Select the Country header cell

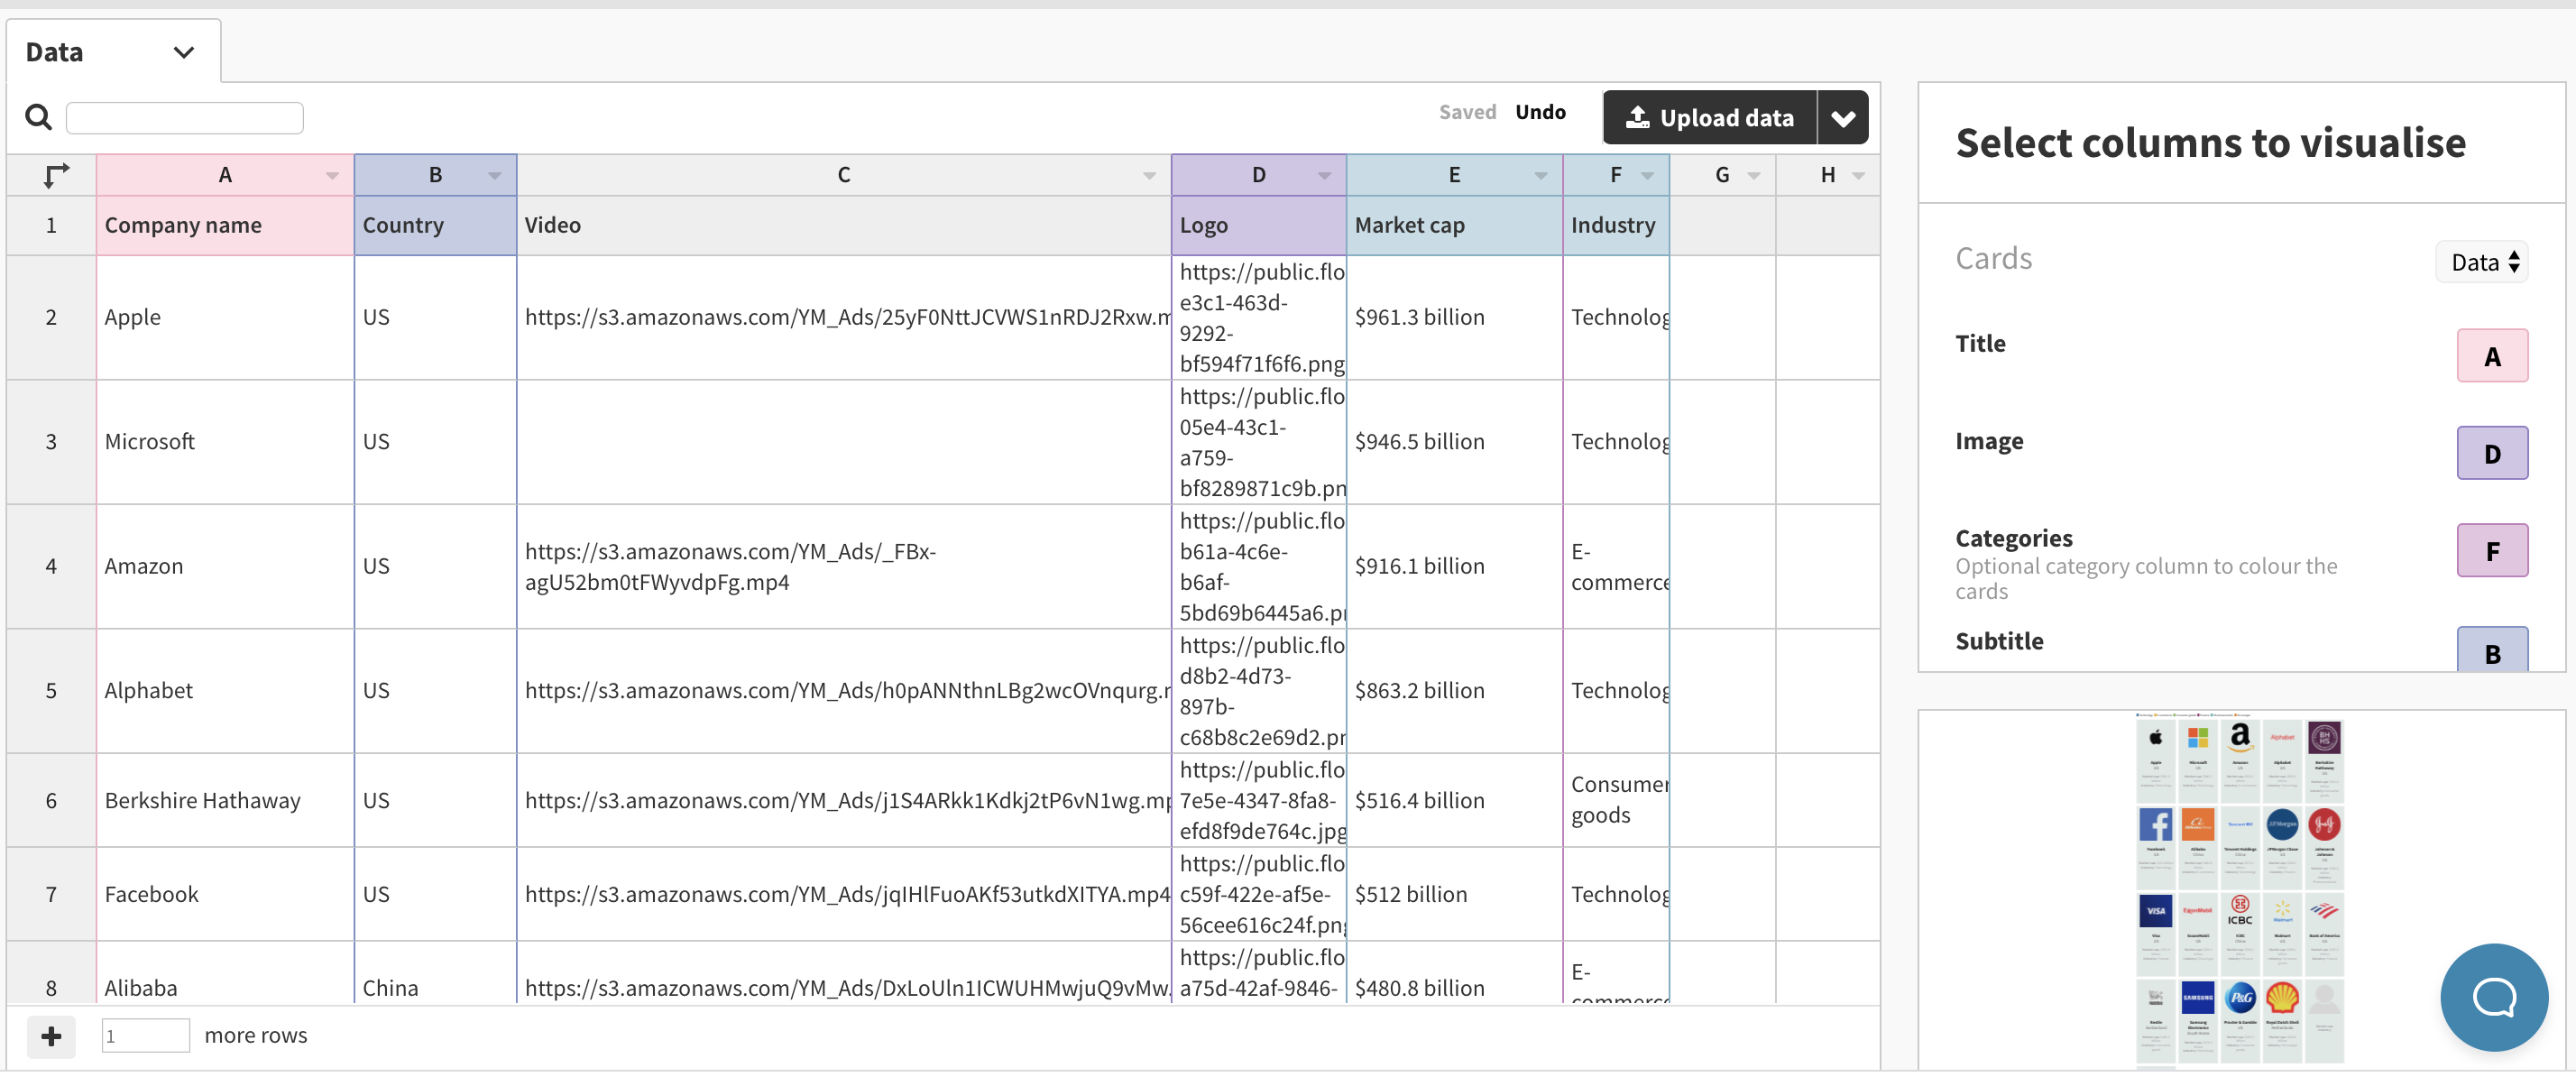tap(435, 226)
